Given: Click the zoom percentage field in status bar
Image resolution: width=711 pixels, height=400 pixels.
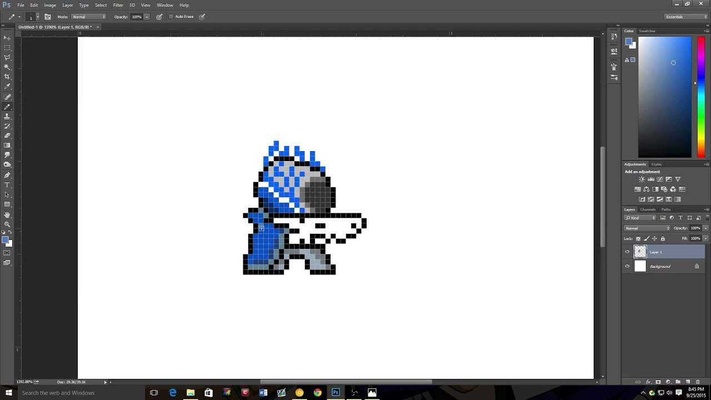Looking at the screenshot, I should pyautogui.click(x=24, y=382).
